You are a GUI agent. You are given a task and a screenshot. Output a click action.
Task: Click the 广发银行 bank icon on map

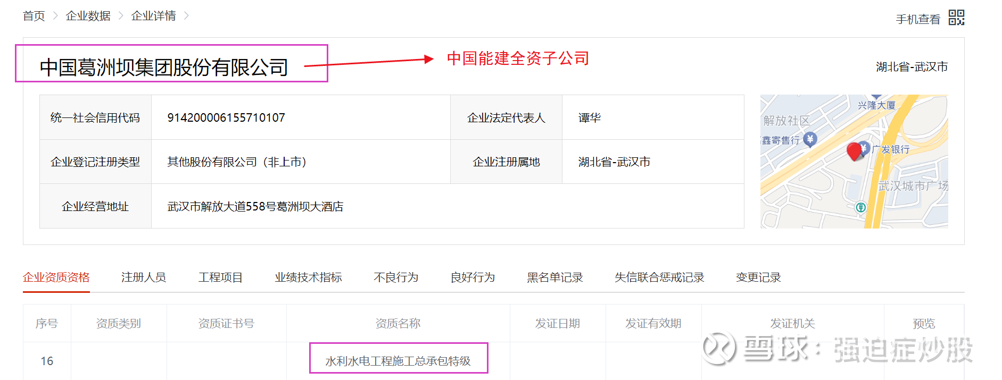coord(864,148)
